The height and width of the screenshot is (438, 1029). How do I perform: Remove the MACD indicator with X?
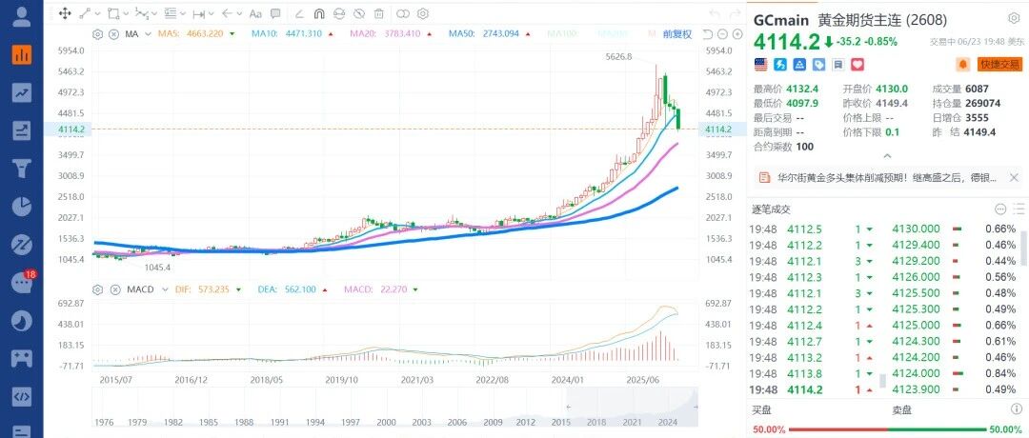pos(113,289)
